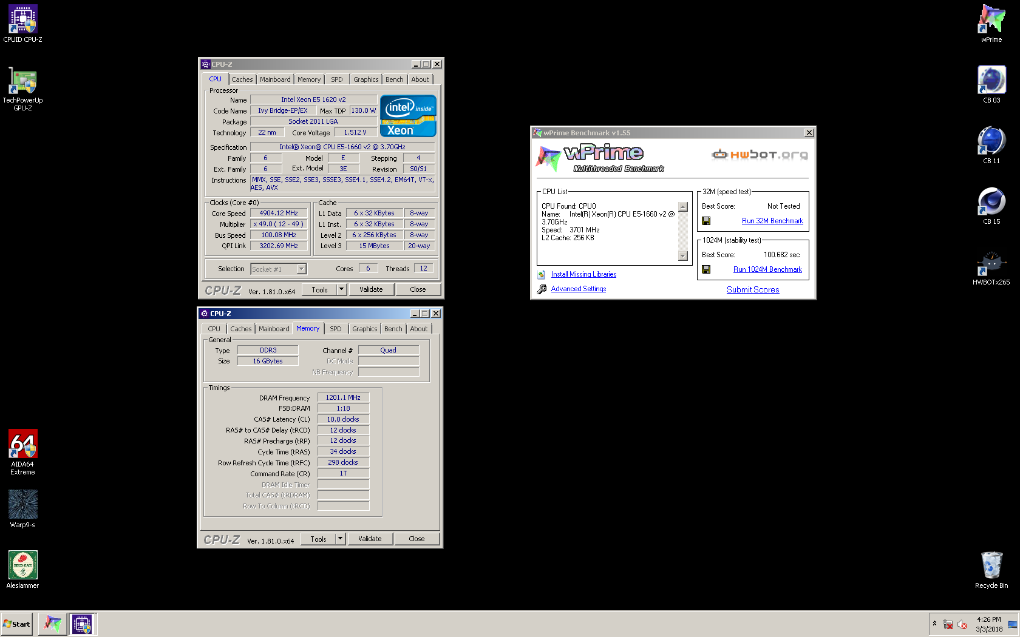The image size is (1020, 637).
Task: Open the CPUID CPU-Z desktop shortcut
Action: tap(22, 24)
